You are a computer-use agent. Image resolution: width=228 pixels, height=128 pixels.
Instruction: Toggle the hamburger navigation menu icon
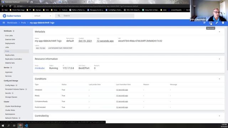[x=4, y=23]
